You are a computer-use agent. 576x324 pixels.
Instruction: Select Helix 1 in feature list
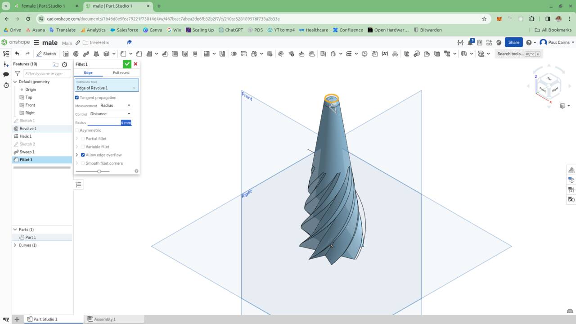(42, 136)
